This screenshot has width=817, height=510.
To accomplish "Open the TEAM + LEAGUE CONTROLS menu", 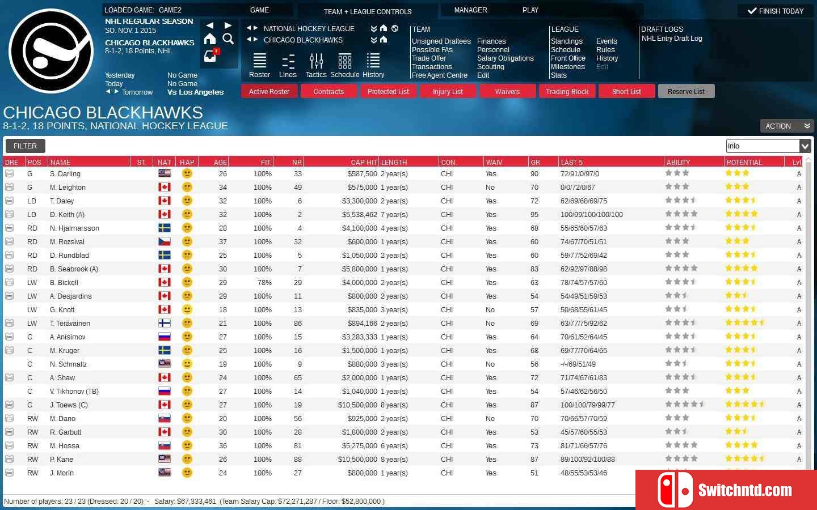I will tap(368, 11).
